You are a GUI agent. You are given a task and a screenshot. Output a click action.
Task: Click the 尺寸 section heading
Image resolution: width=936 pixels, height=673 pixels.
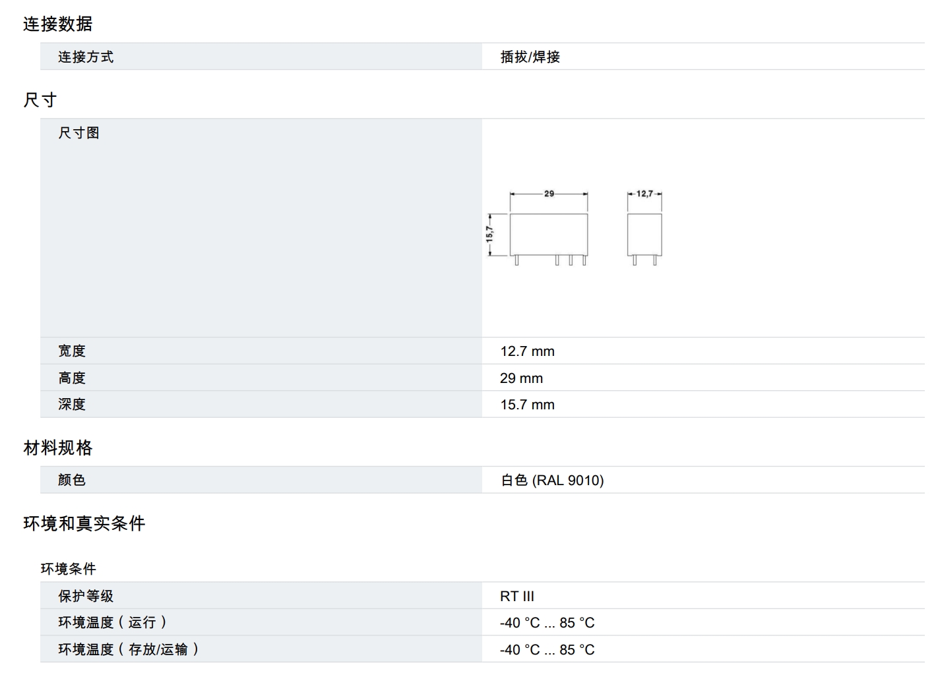pyautogui.click(x=40, y=100)
